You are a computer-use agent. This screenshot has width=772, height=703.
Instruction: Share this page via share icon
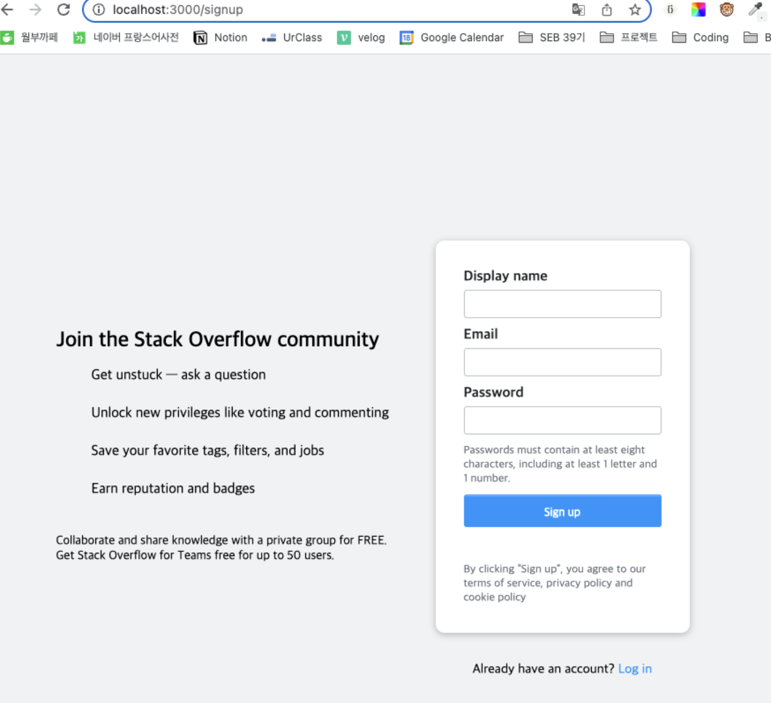tap(607, 9)
